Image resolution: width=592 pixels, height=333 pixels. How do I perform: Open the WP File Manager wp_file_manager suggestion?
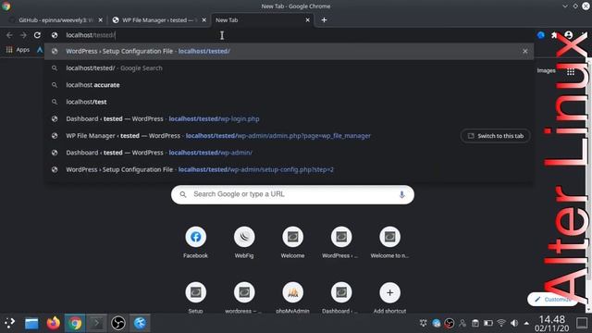point(253,136)
